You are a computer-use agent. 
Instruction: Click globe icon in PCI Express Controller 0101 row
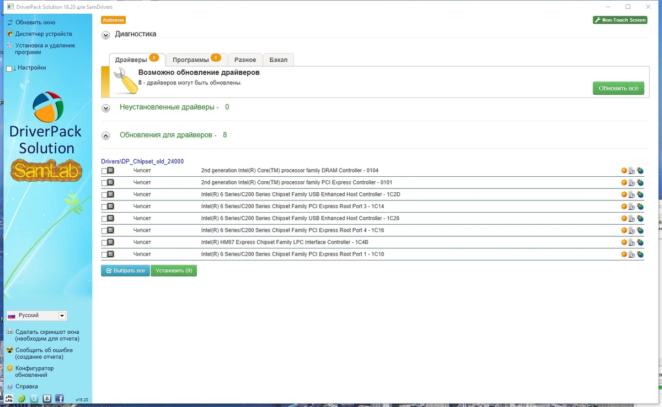[640, 183]
